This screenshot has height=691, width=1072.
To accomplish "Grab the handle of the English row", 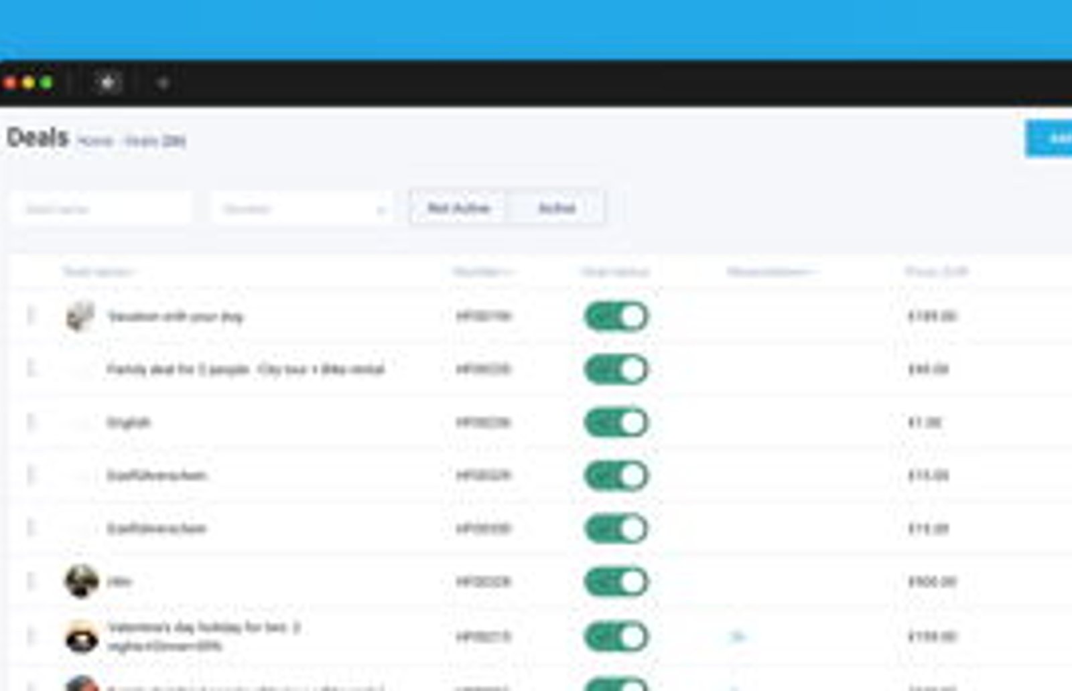I will click(31, 422).
